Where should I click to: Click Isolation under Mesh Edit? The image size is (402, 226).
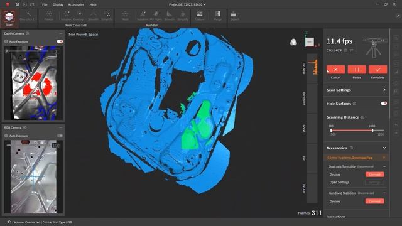(x=143, y=16)
